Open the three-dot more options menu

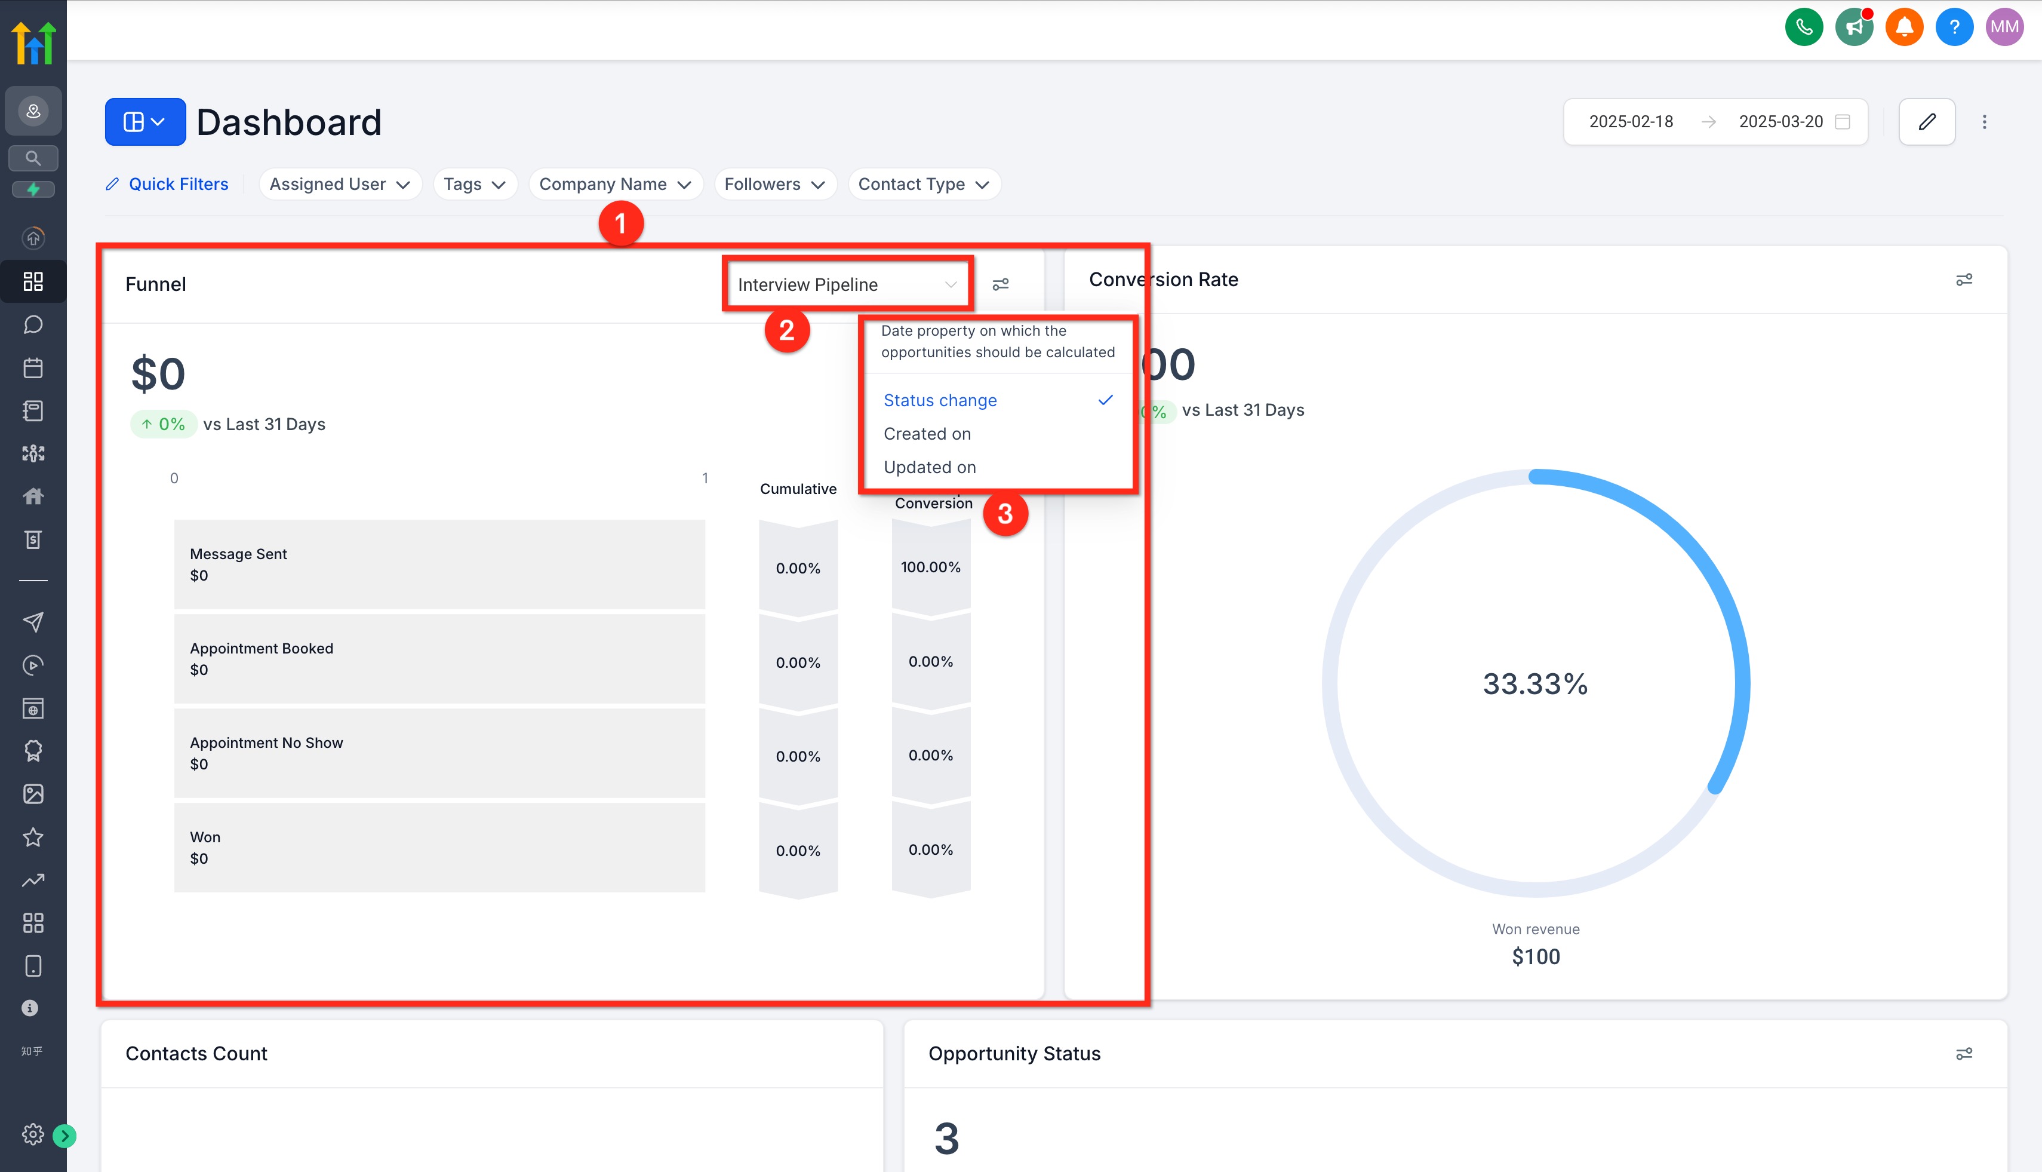[x=1984, y=121]
